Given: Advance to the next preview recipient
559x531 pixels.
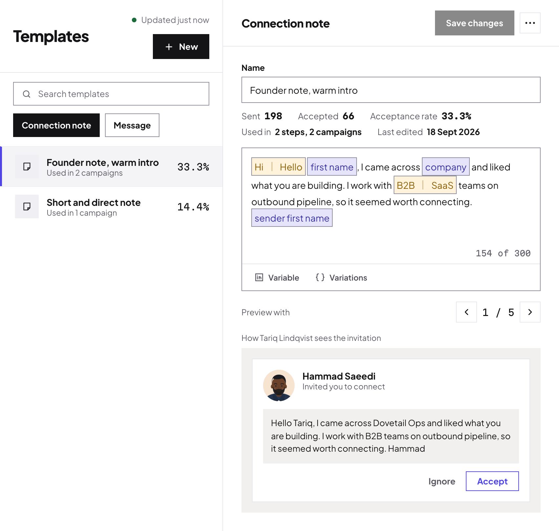Looking at the screenshot, I should tap(530, 312).
